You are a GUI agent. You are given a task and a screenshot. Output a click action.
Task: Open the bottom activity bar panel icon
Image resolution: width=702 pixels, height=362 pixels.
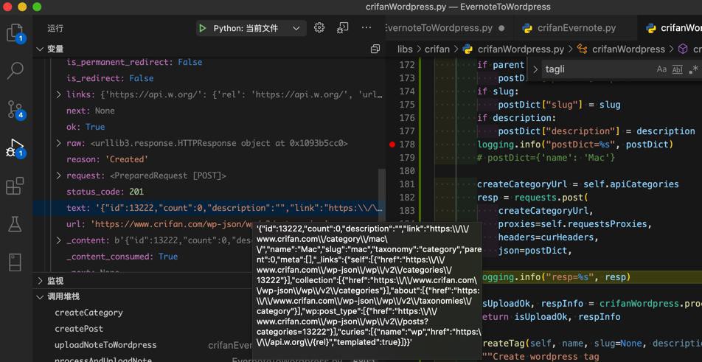pos(15,262)
